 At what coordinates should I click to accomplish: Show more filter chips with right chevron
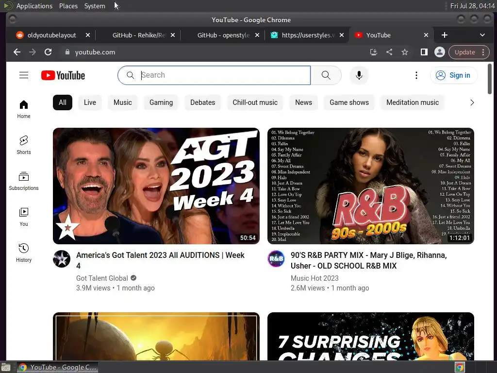[472, 102]
